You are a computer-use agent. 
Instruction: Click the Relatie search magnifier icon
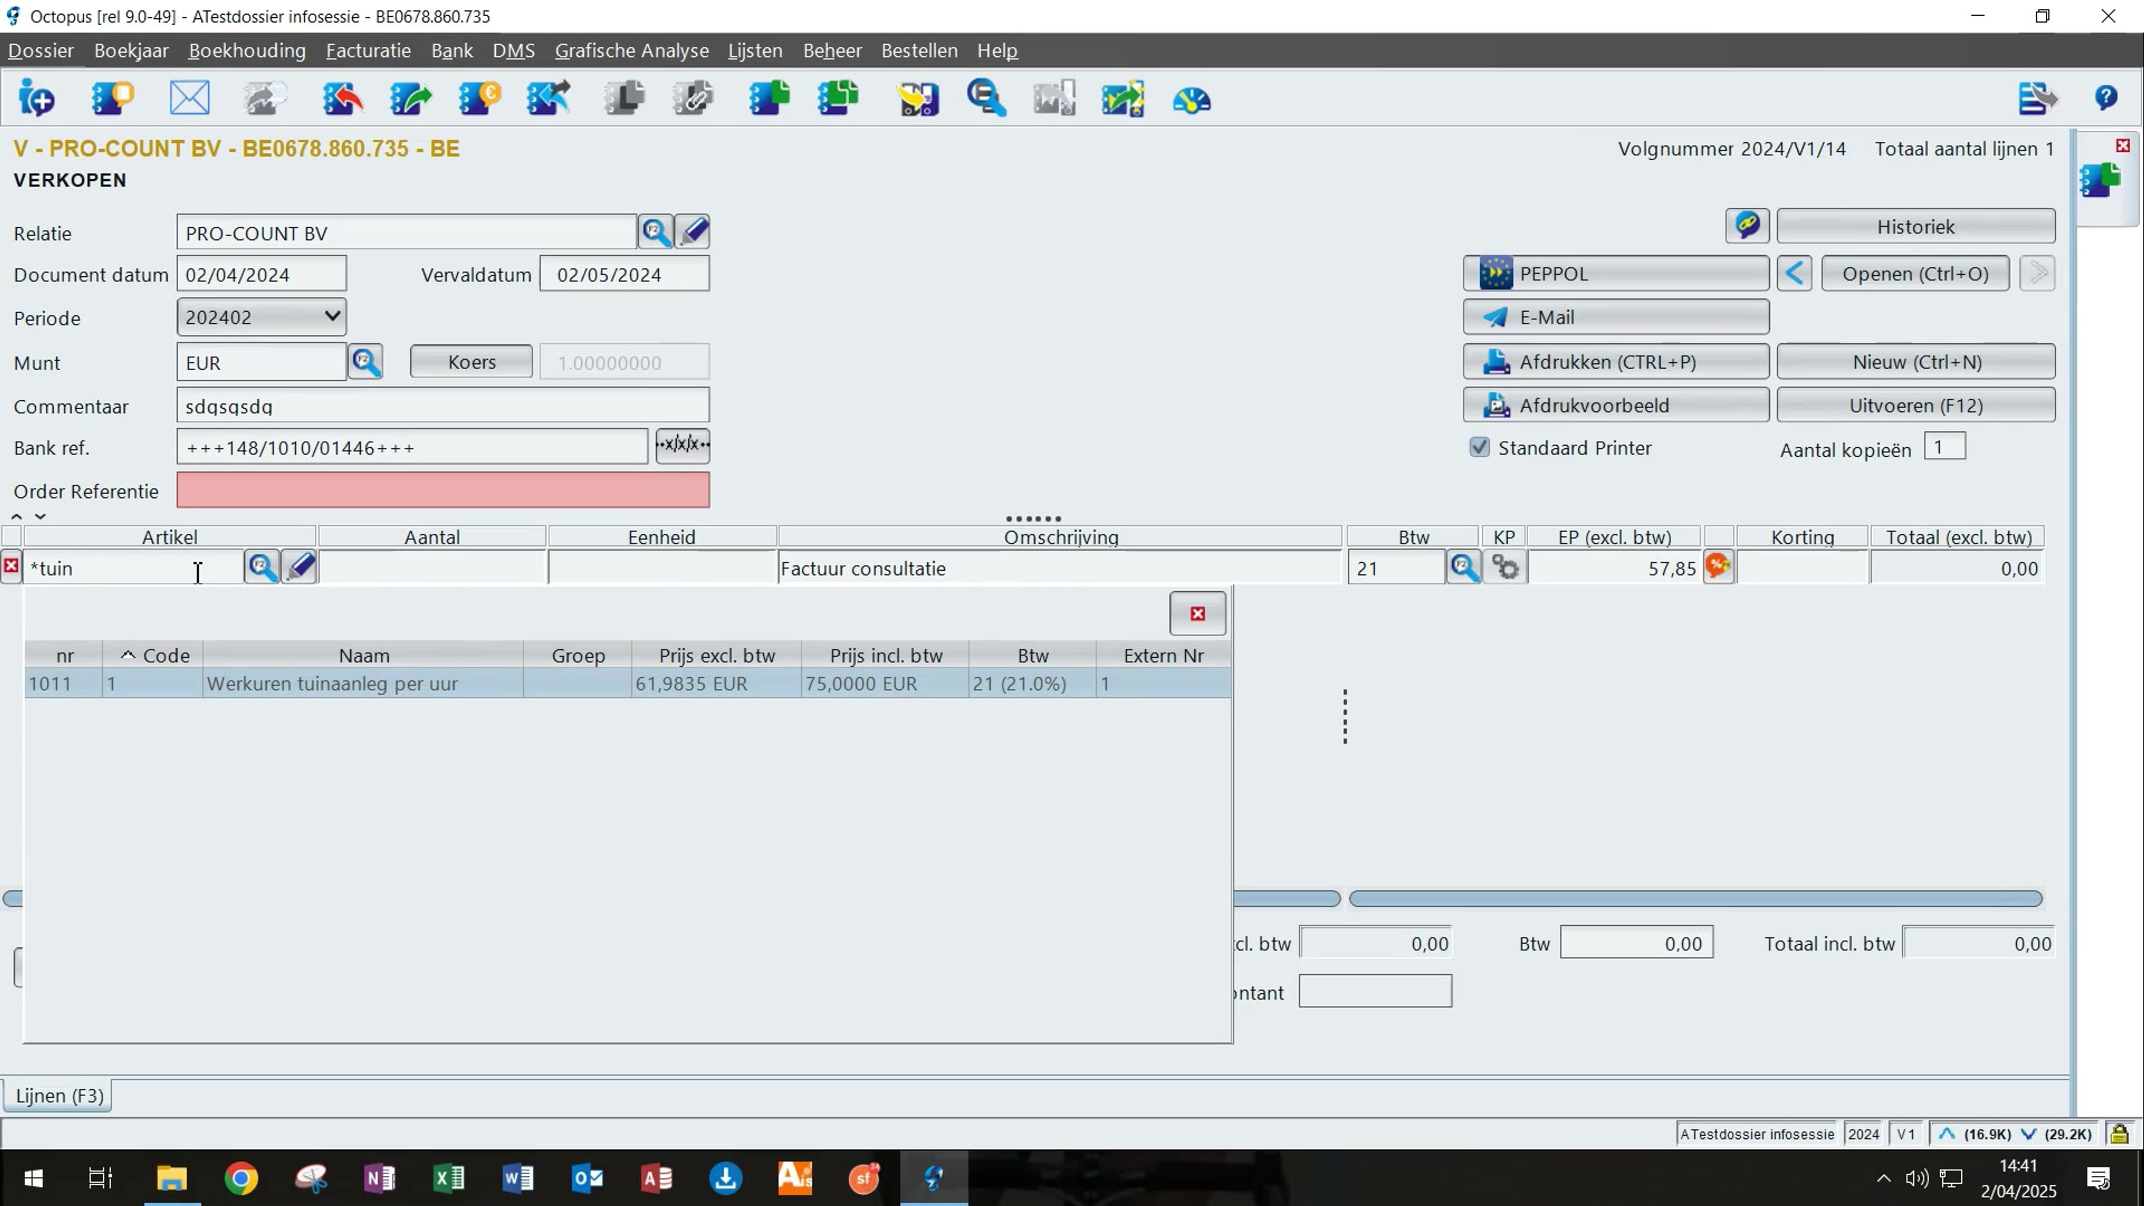point(655,231)
